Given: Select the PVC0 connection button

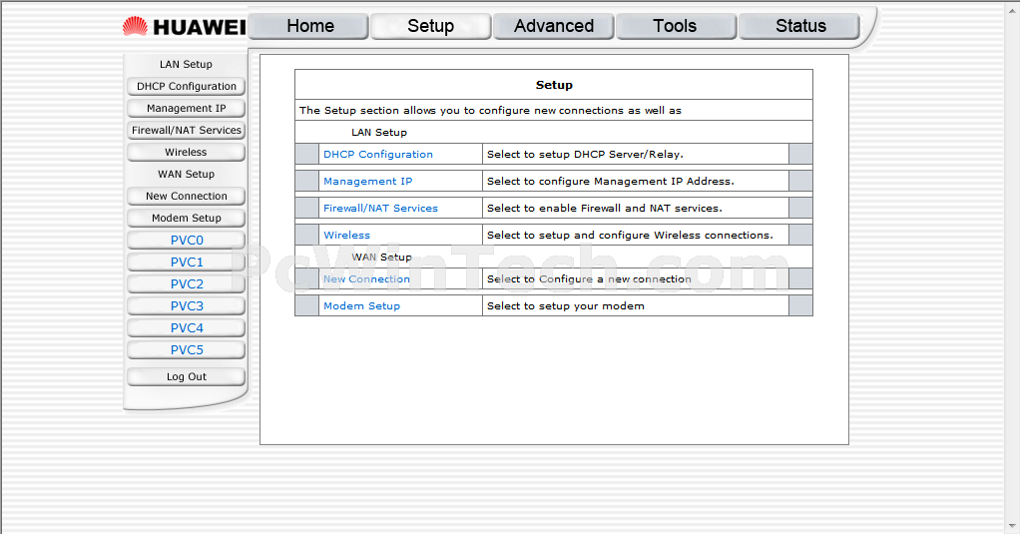Looking at the screenshot, I should tap(186, 241).
